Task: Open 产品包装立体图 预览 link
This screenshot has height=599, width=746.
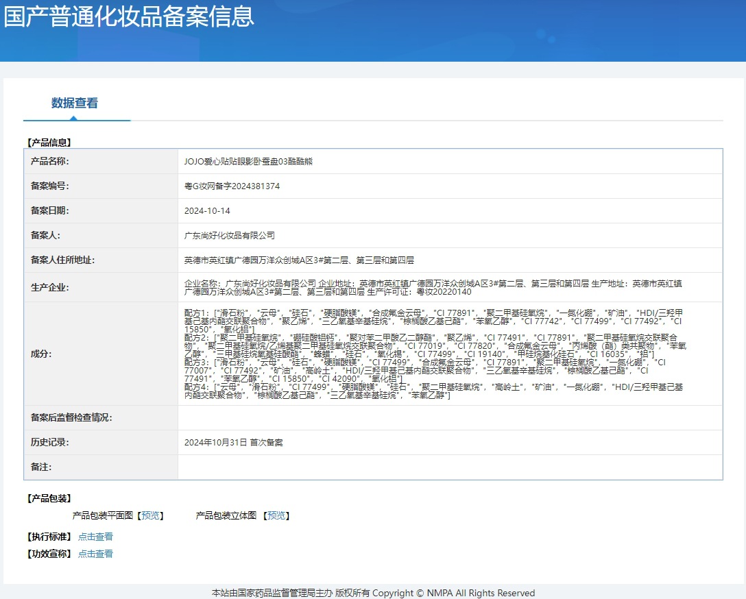Action: tap(277, 515)
